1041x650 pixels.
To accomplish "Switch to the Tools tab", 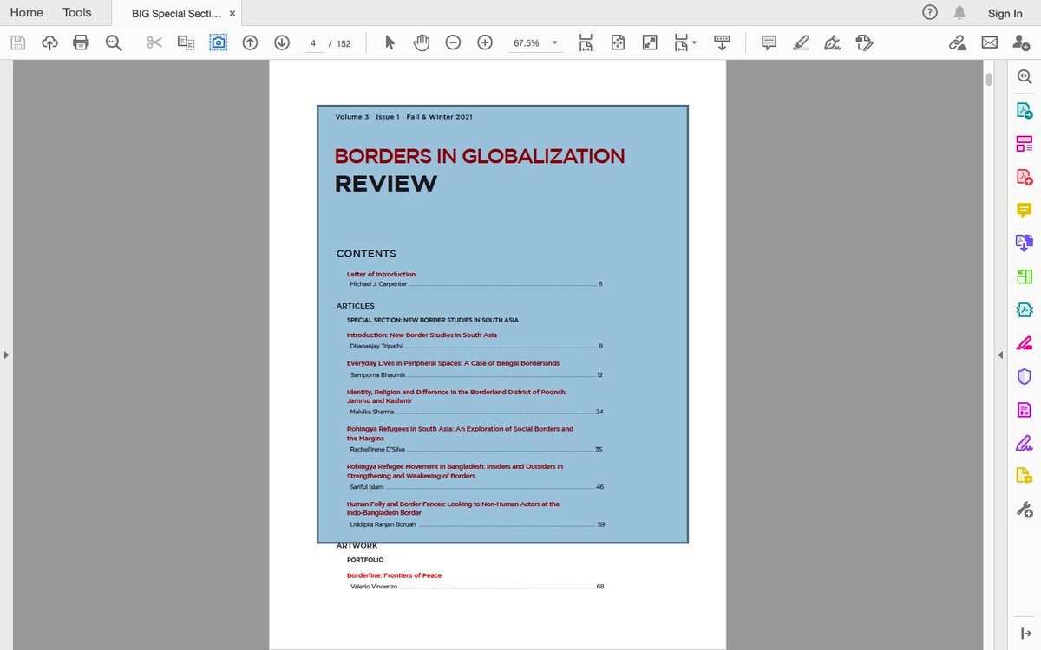I will tap(77, 12).
